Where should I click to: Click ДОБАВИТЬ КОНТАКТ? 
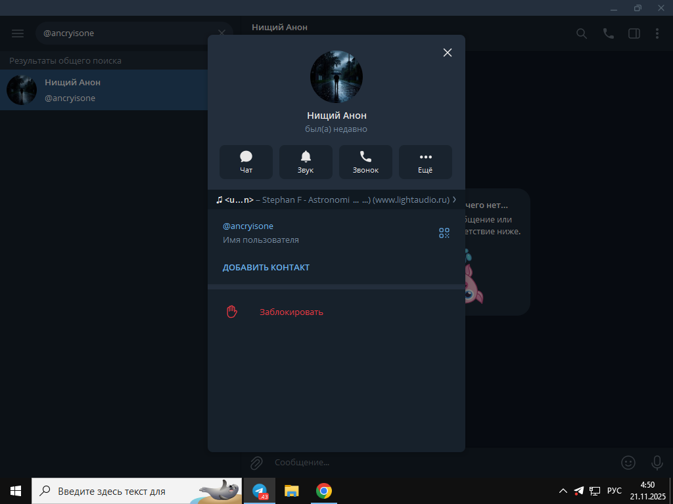point(266,268)
